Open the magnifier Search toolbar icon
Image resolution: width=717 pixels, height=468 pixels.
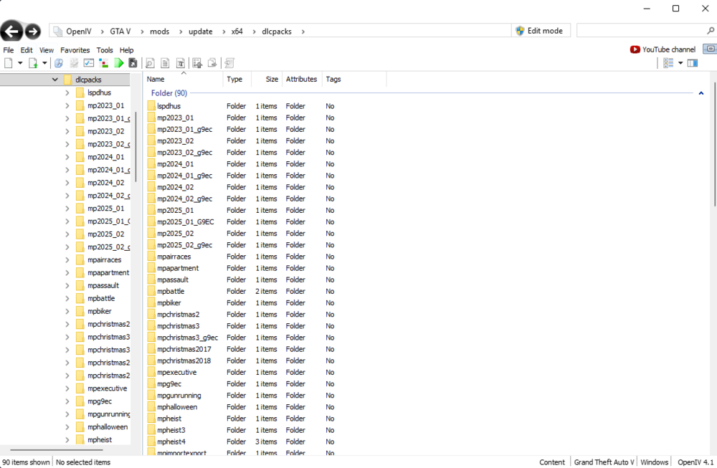pos(149,63)
